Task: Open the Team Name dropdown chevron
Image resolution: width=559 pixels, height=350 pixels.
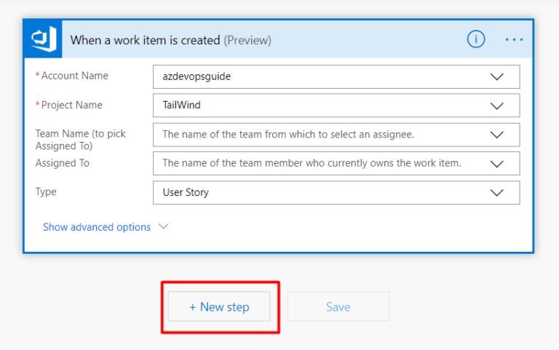Action: 497,135
